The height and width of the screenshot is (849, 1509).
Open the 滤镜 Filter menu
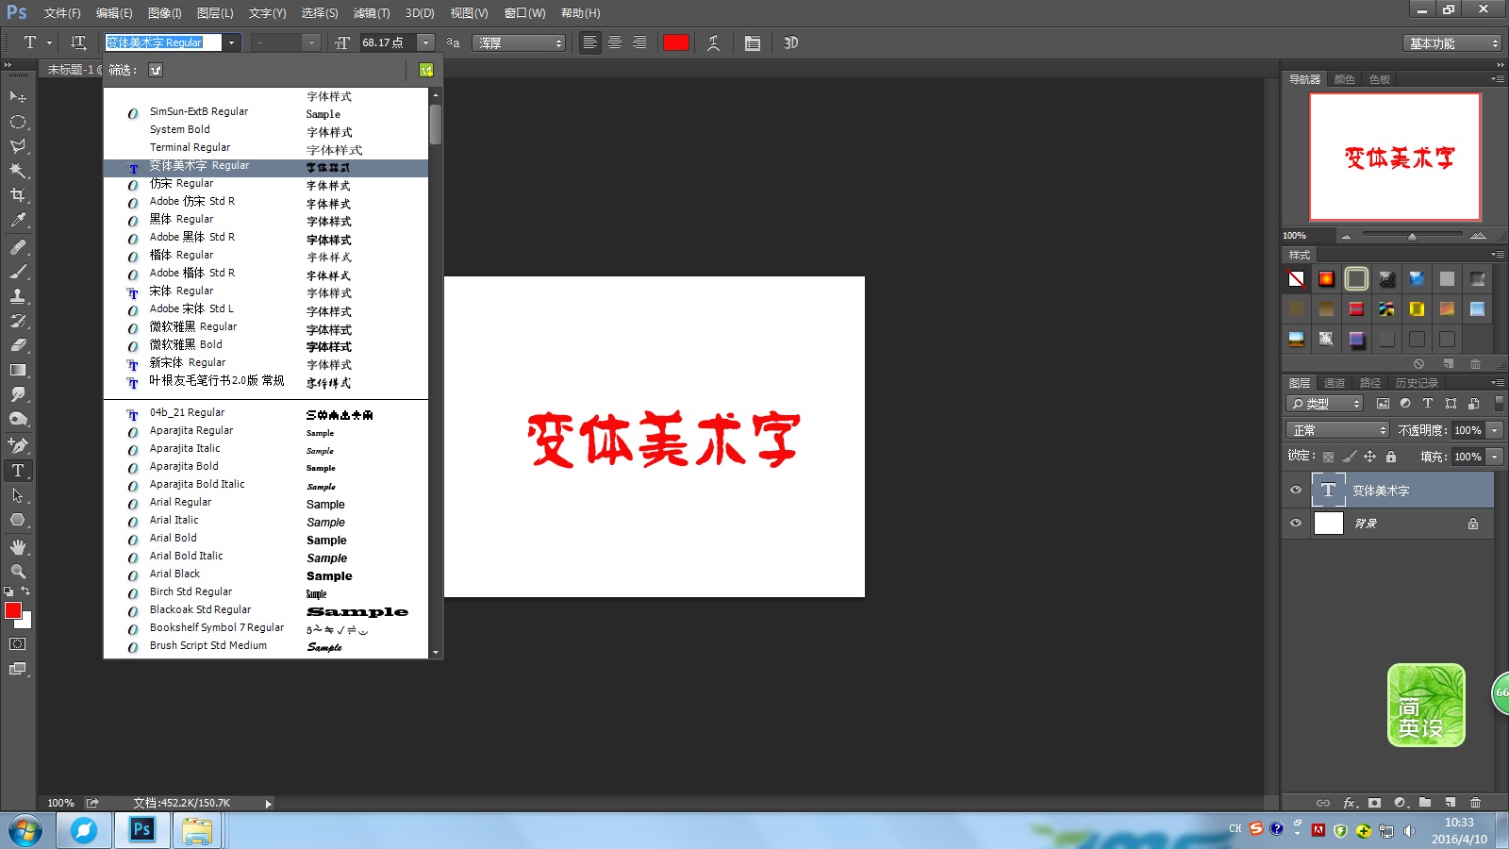point(371,13)
